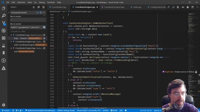200x112 pixels.
Task: Toggle Use Regular Expression in search
Action: 44,12
